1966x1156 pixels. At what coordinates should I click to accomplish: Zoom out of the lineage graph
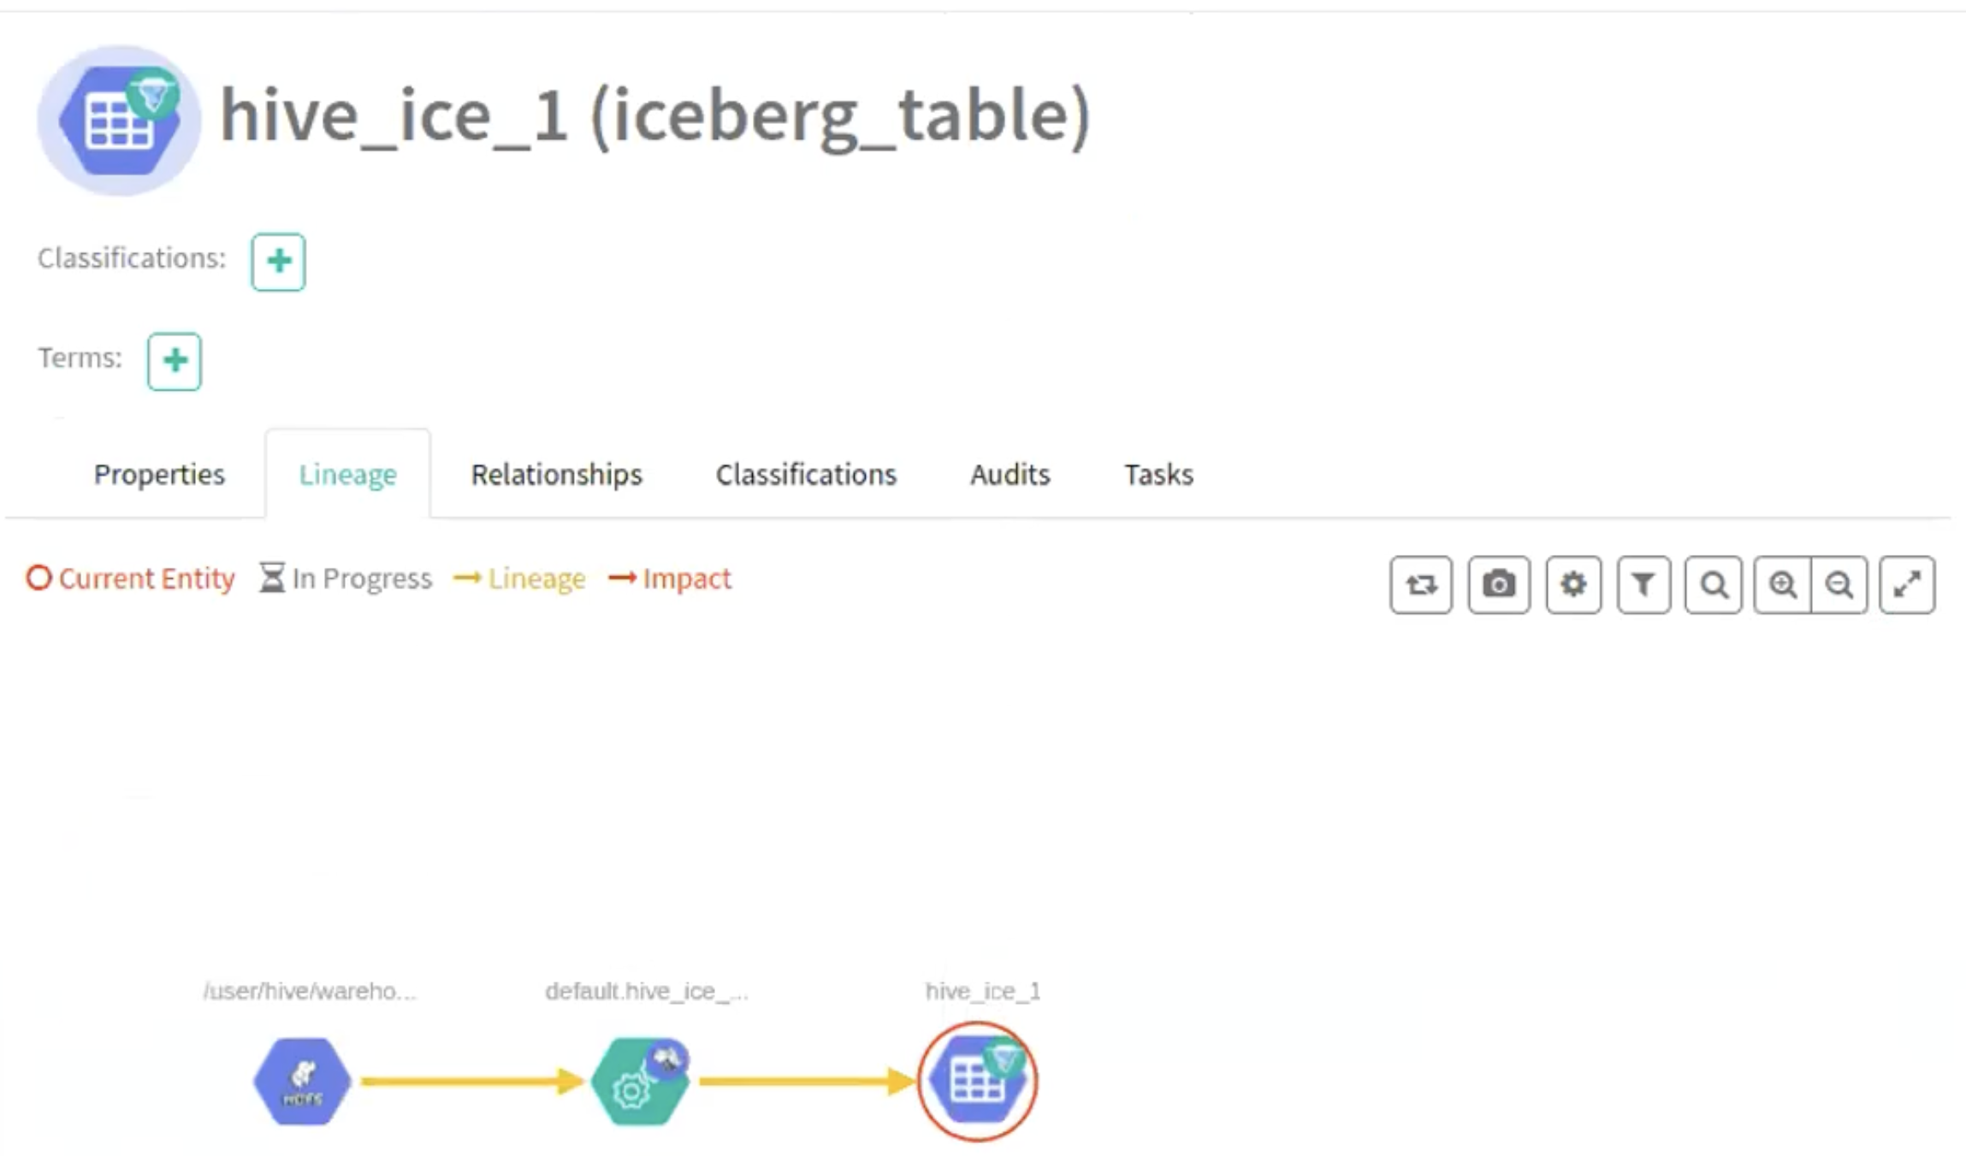pos(1839,585)
